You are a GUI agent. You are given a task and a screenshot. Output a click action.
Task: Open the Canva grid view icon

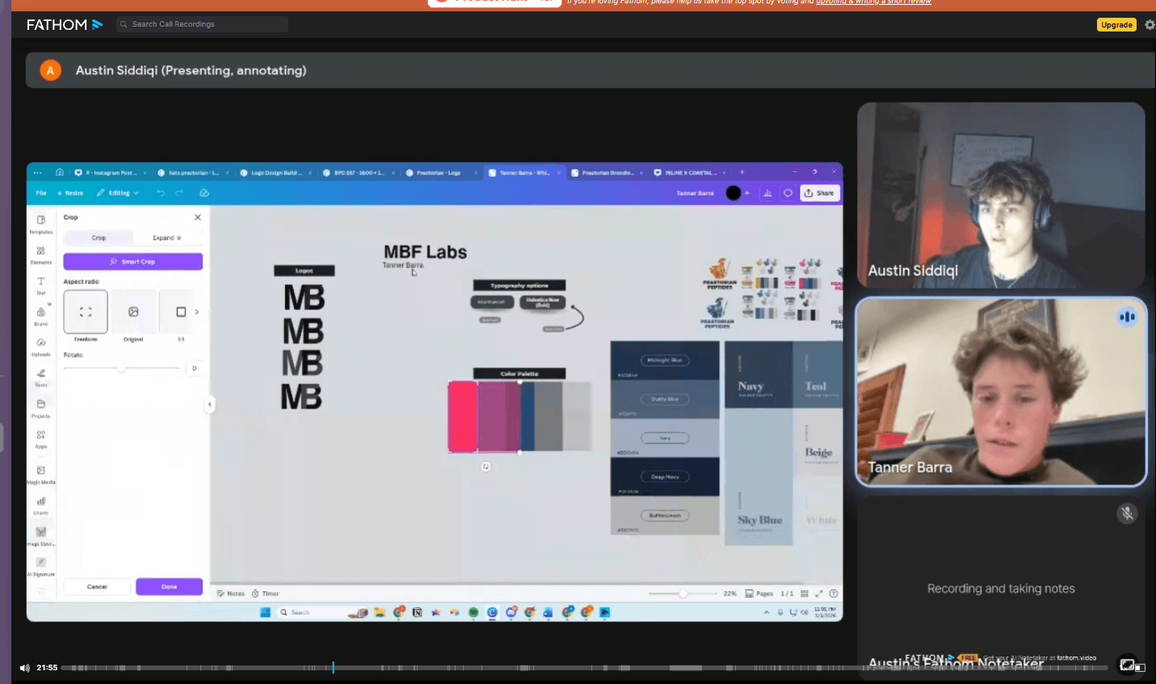805,594
